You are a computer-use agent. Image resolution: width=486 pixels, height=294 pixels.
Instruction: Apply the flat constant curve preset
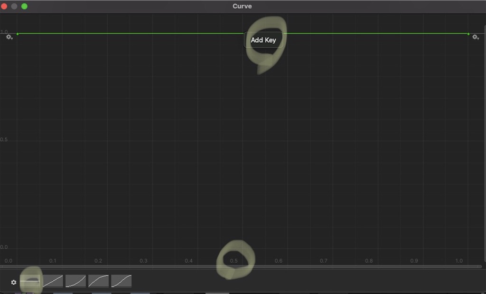(x=30, y=281)
